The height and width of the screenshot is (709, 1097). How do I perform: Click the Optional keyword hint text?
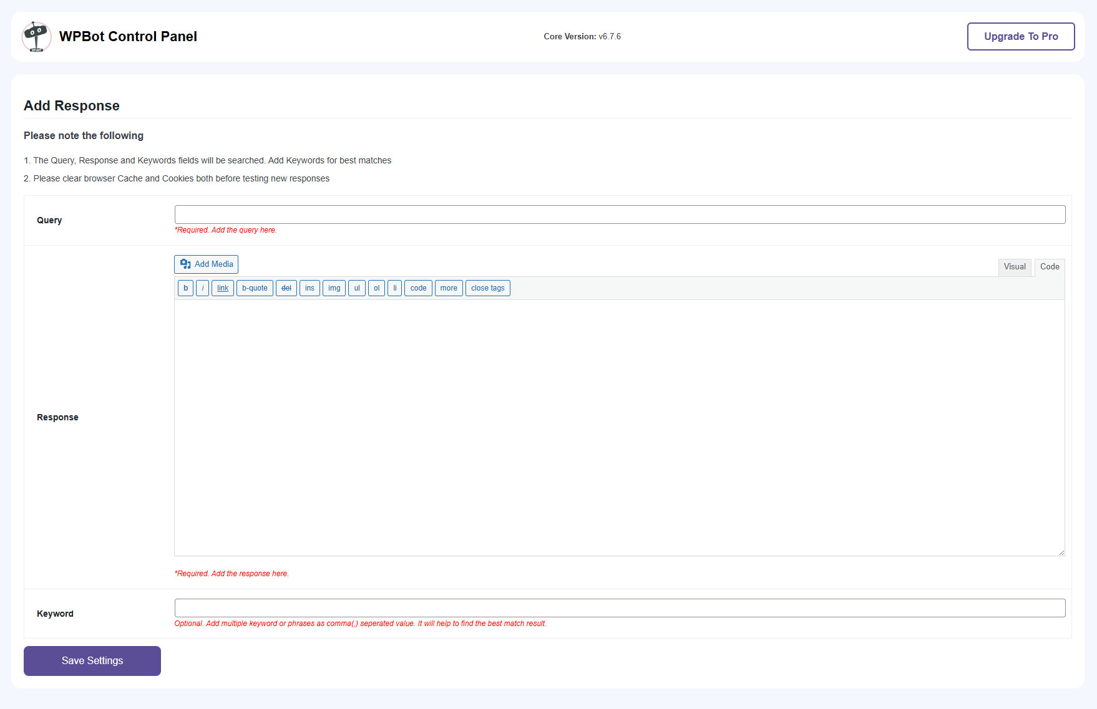coord(361,624)
